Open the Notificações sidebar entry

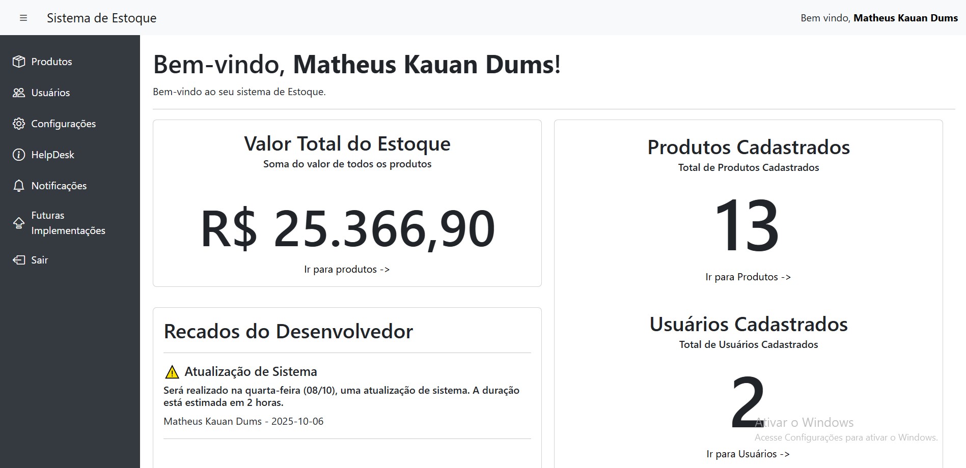click(x=70, y=186)
